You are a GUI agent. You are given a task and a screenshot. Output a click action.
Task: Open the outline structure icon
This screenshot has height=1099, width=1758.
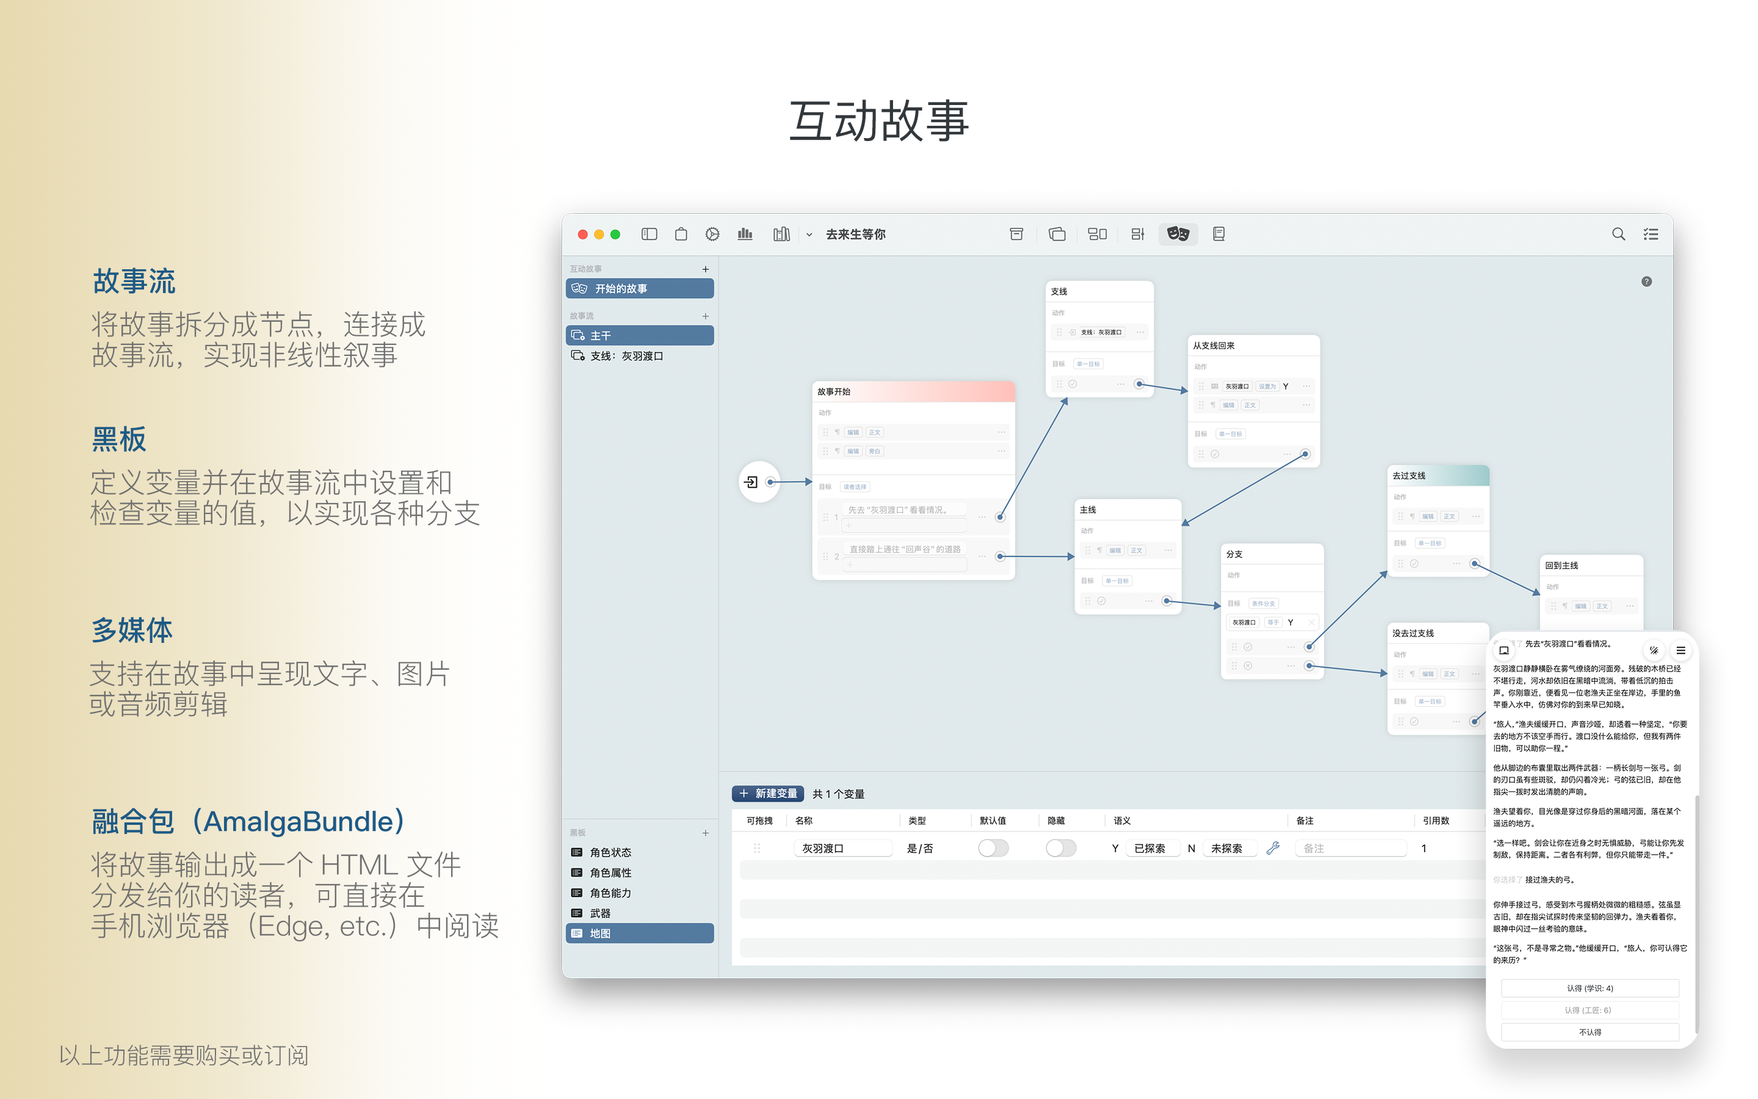pos(1138,234)
